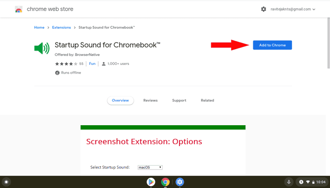Open the Settings app icon on shelf
Screen dimensions: 330x188
[x=180, y=182]
